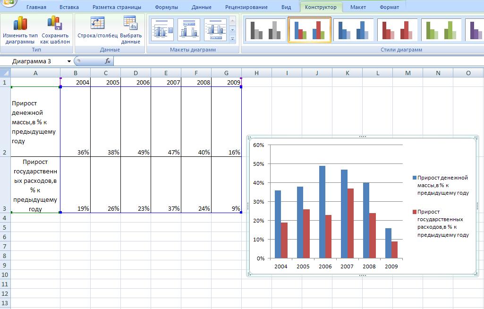
Task: Select row 3 header
Action: coord(5,185)
